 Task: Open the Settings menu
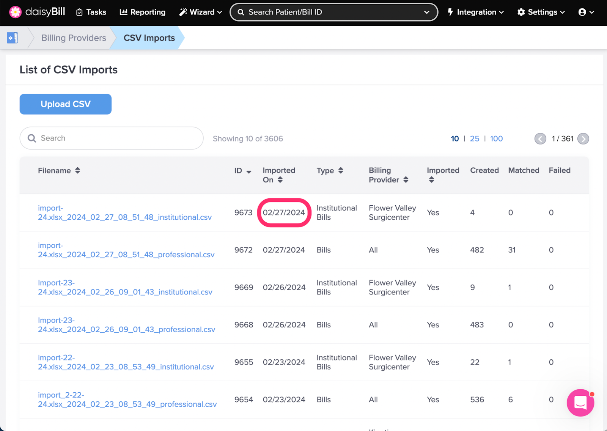tap(541, 12)
